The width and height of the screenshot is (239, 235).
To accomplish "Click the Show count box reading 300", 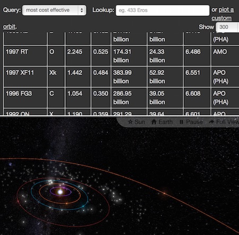I will [x=227, y=27].
